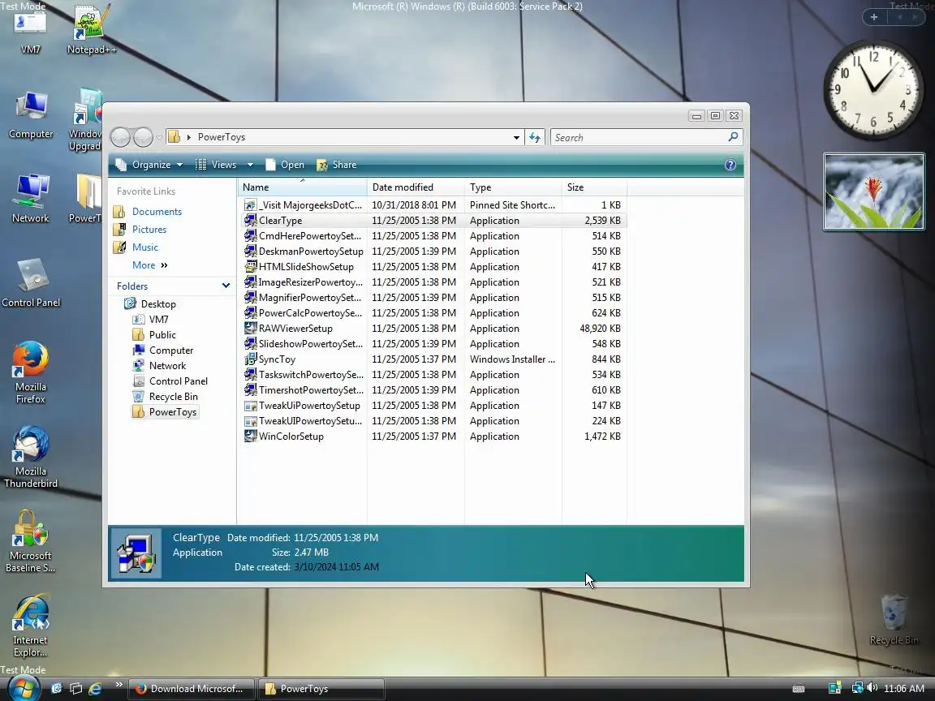
Task: Open Pictures favorite link
Action: pos(149,230)
